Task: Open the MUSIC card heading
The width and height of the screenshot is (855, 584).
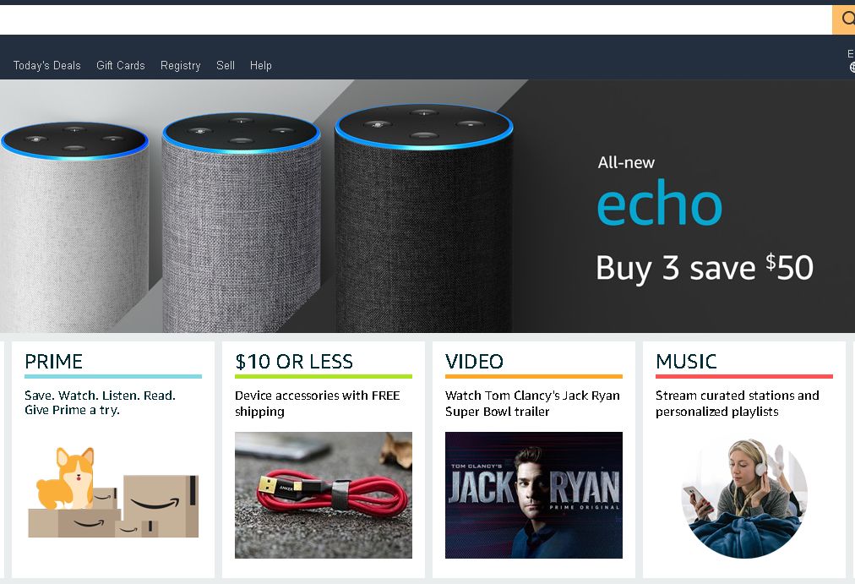Action: click(x=686, y=362)
